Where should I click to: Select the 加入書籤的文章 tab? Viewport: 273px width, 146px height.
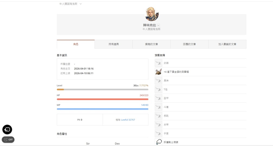(x=227, y=44)
